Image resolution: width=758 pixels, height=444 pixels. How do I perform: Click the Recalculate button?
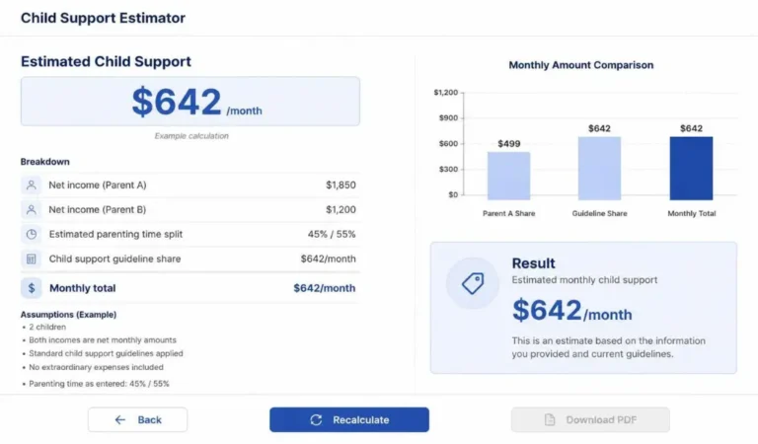[x=349, y=420]
